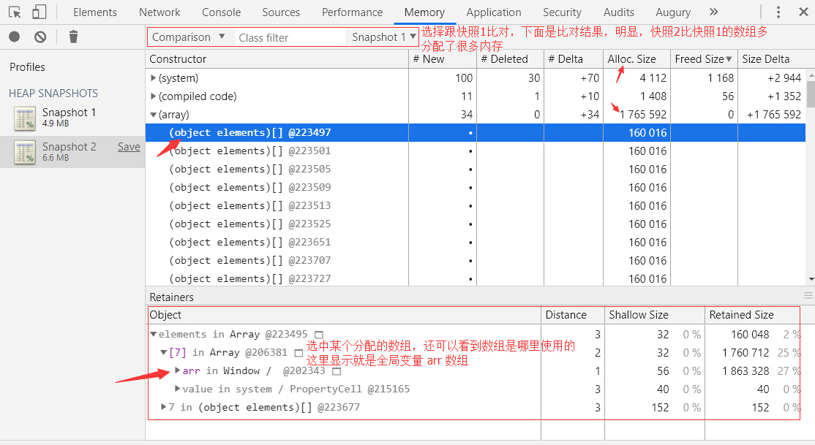The image size is (815, 445).
Task: Click the object box beside arr in Window
Action: click(335, 370)
